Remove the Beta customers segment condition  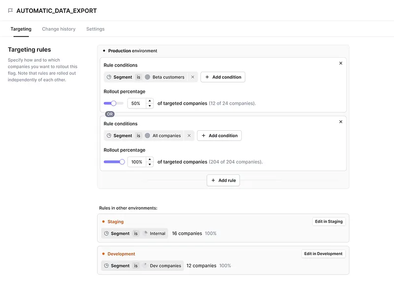[x=193, y=77]
